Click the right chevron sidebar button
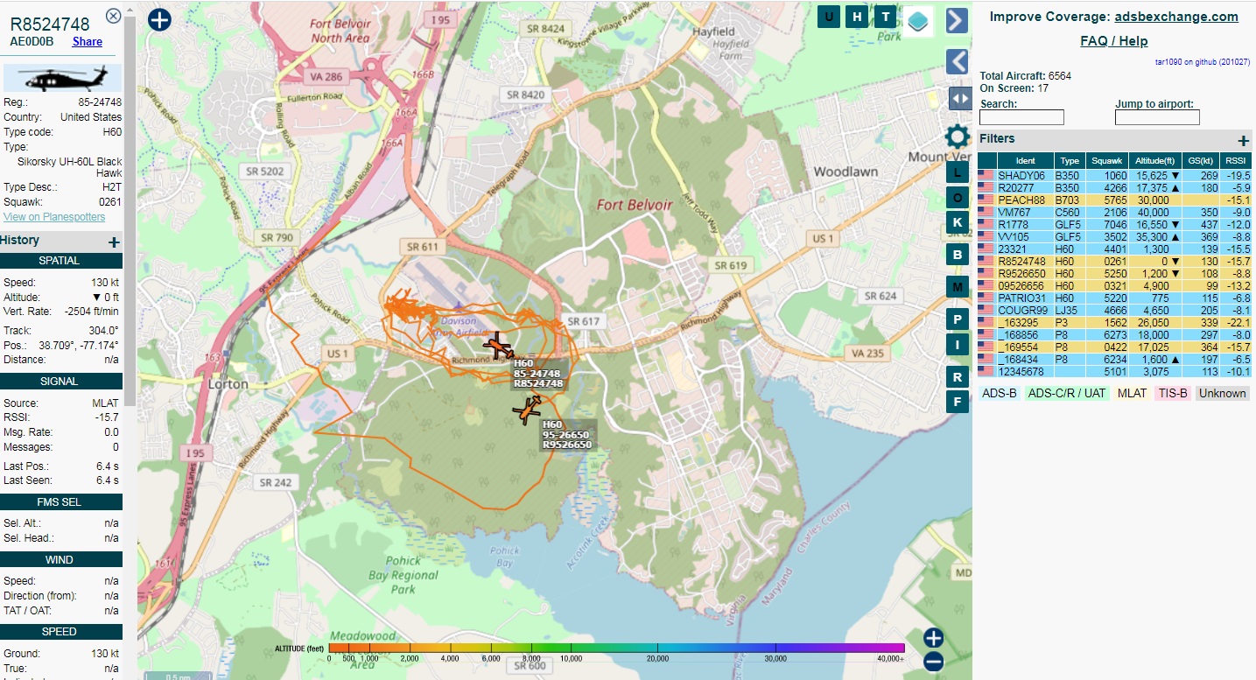 click(958, 20)
